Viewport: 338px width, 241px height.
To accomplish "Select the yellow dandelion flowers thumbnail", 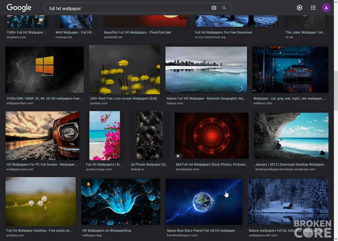I will pyautogui.click(x=125, y=70).
